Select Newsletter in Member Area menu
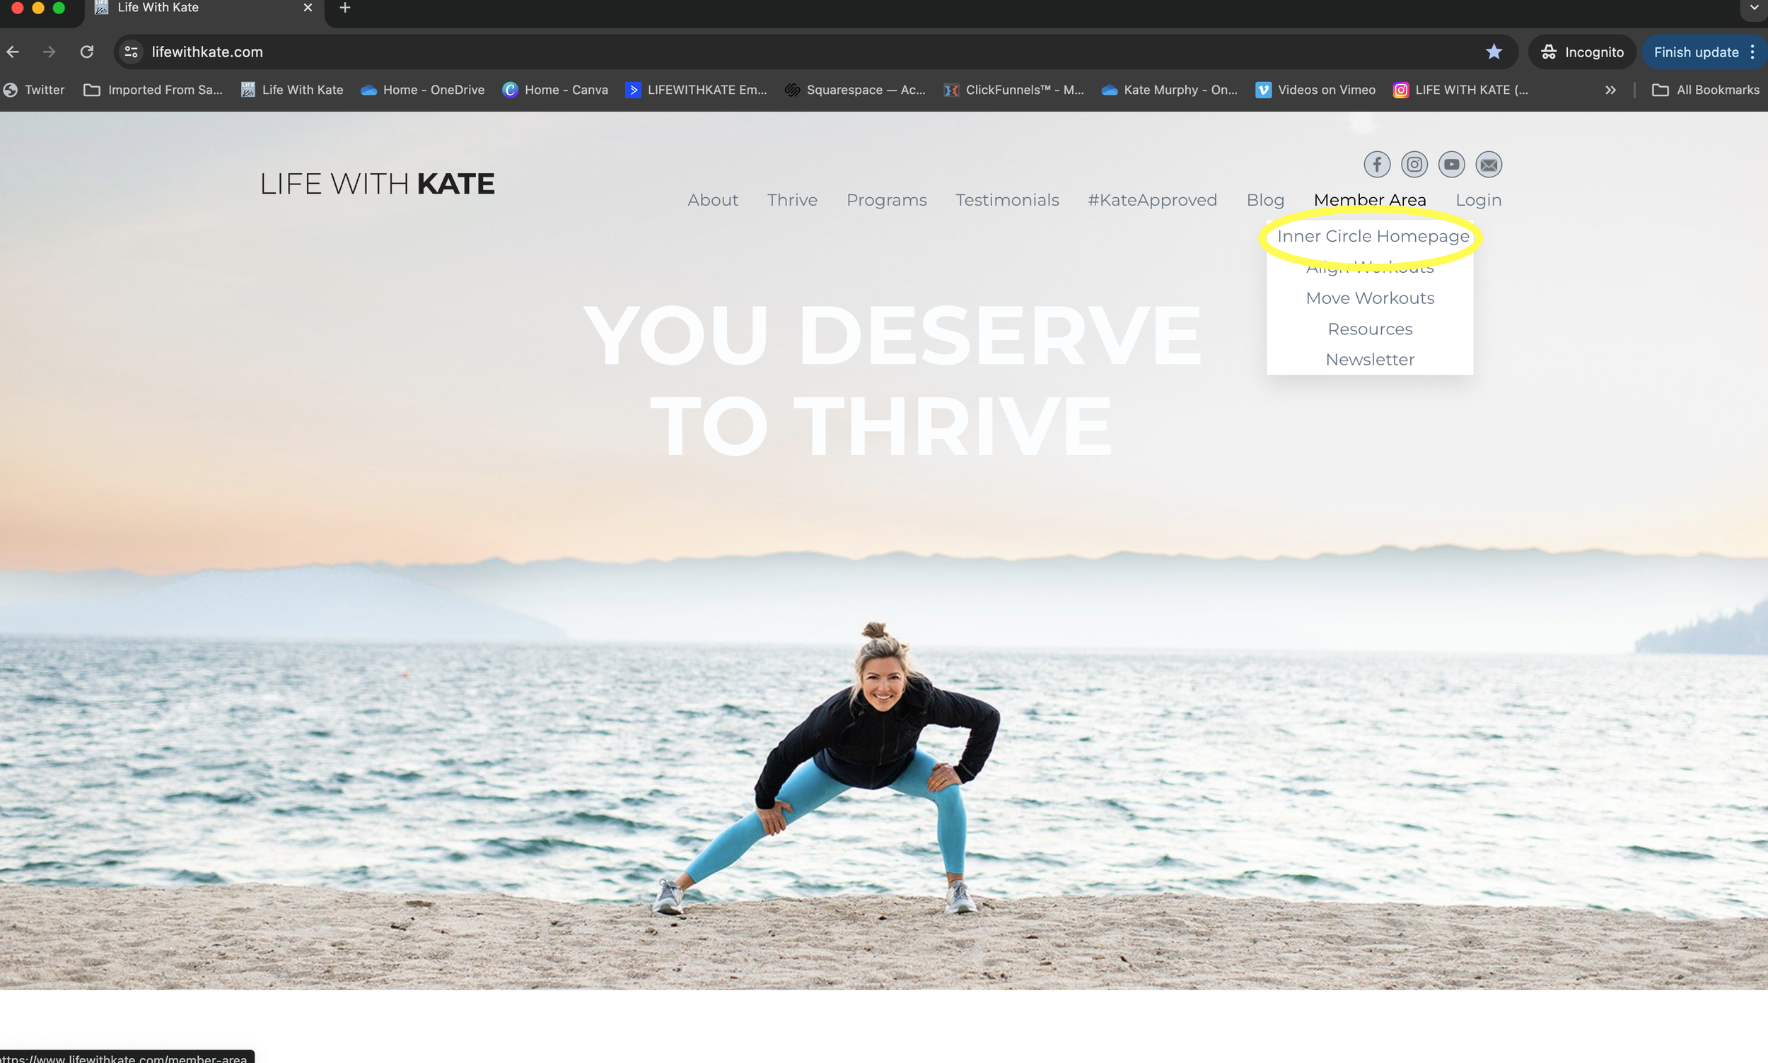The width and height of the screenshot is (1768, 1063). tap(1370, 360)
